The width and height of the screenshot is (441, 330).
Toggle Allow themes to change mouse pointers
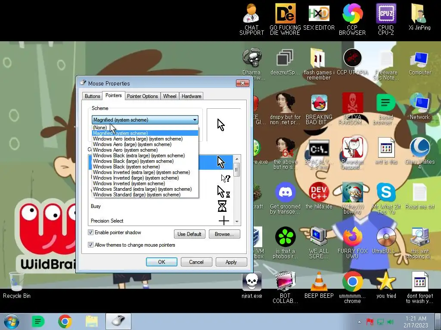90,244
